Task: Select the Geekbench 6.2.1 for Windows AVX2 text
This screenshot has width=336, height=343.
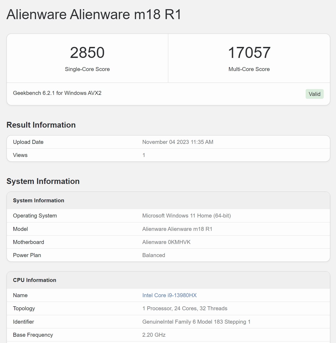Action: click(57, 93)
